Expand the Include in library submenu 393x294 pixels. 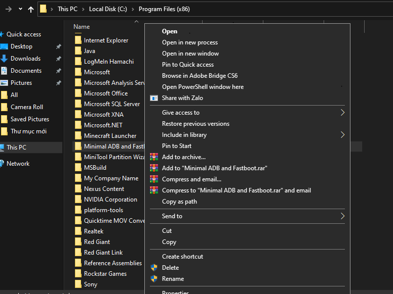342,135
